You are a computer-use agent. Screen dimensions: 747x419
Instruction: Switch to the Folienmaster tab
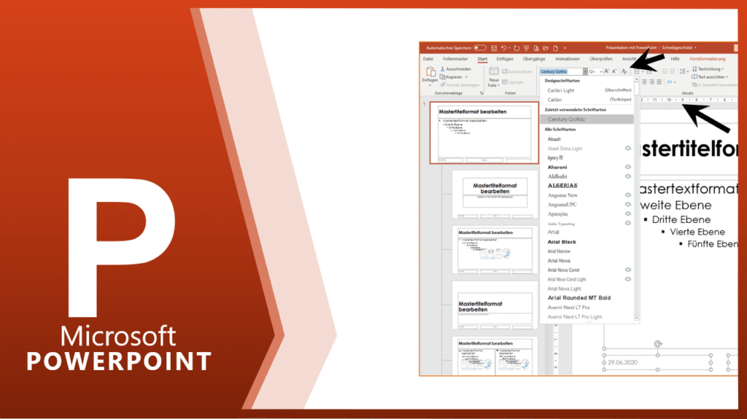click(x=455, y=59)
